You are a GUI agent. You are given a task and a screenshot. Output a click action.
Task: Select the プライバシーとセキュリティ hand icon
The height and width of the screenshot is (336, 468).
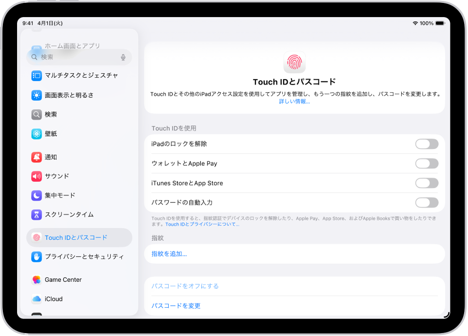click(36, 257)
